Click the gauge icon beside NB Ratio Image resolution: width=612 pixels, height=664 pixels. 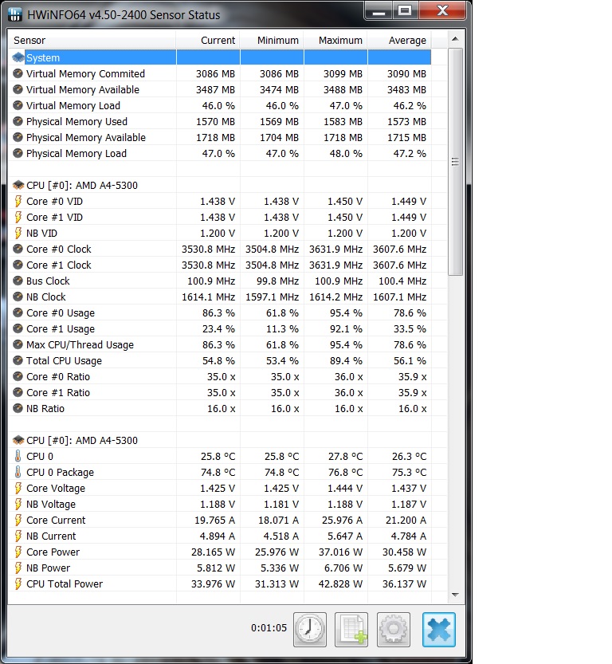click(18, 408)
